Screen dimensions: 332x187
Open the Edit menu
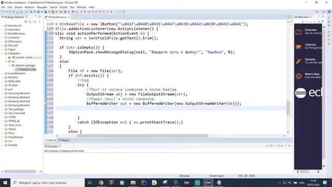pyautogui.click(x=10, y=7)
